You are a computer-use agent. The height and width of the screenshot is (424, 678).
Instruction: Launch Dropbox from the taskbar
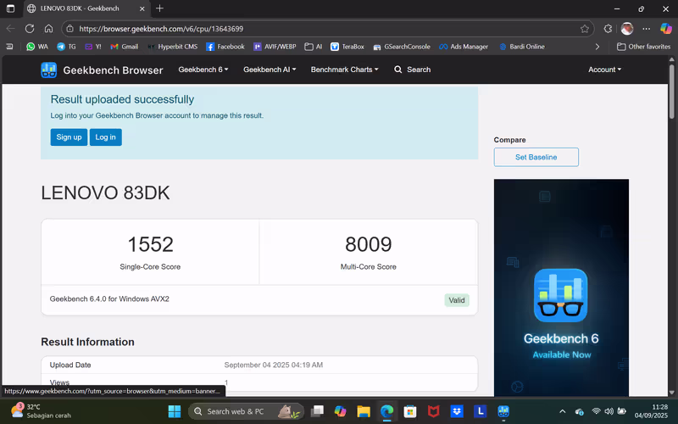pyautogui.click(x=457, y=411)
